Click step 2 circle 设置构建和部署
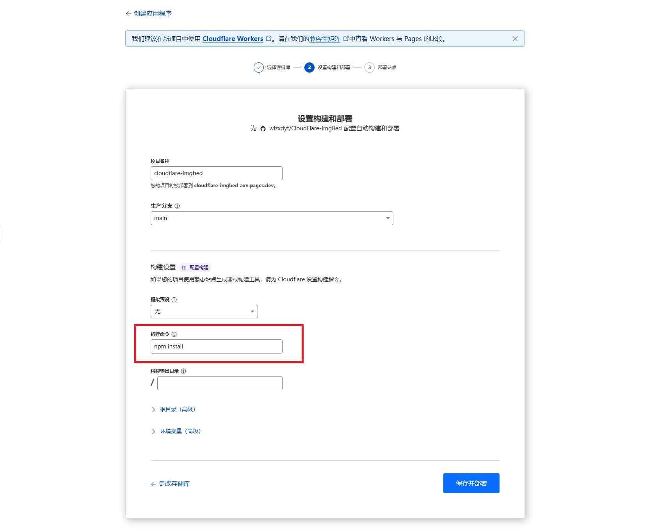The height and width of the screenshot is (531, 649). point(309,67)
